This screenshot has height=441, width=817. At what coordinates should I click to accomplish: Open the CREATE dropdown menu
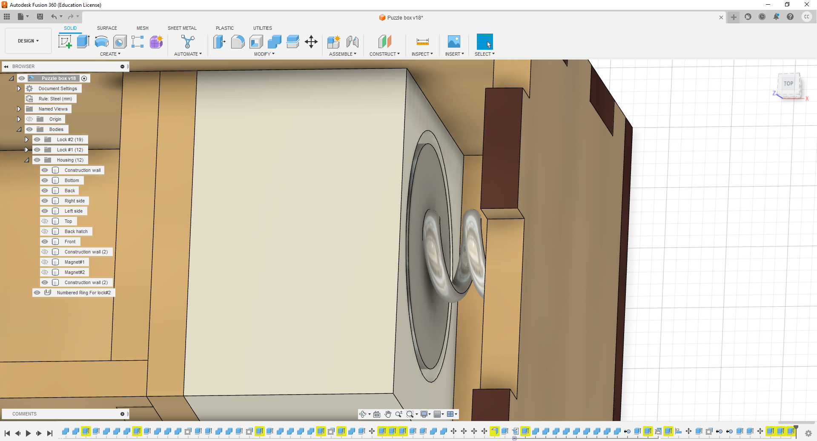click(x=110, y=54)
